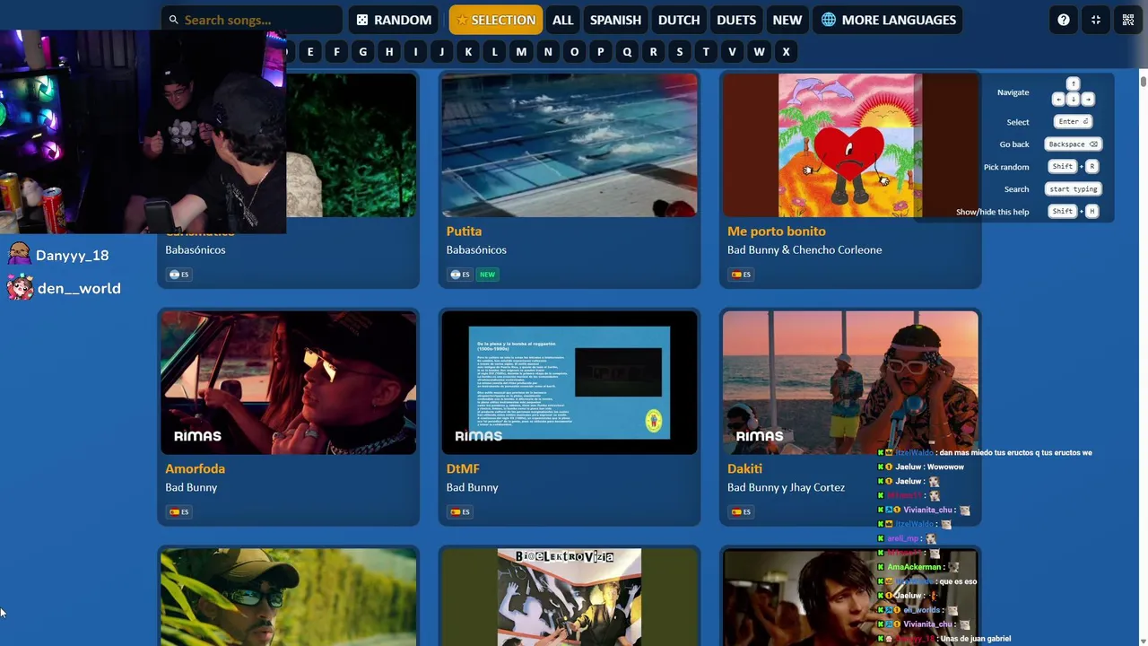Click the ES flag badge under Amorfoda

[178, 512]
